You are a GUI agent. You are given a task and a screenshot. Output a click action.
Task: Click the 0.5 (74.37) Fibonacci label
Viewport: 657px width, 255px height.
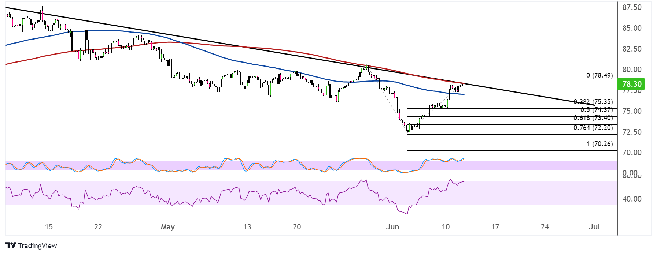point(597,110)
